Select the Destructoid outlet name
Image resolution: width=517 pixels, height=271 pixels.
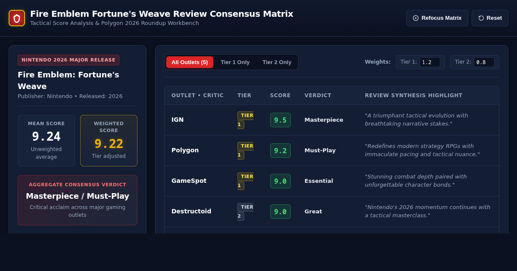[x=191, y=212]
